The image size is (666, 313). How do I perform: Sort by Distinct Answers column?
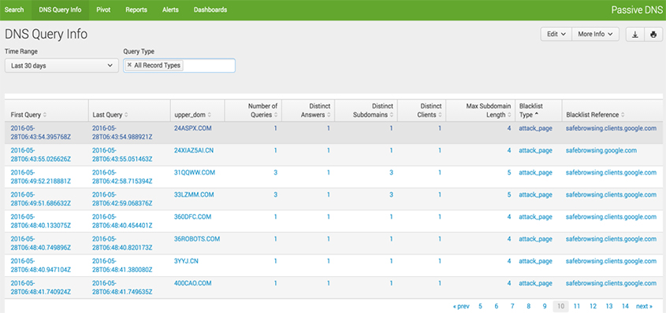coord(316,110)
